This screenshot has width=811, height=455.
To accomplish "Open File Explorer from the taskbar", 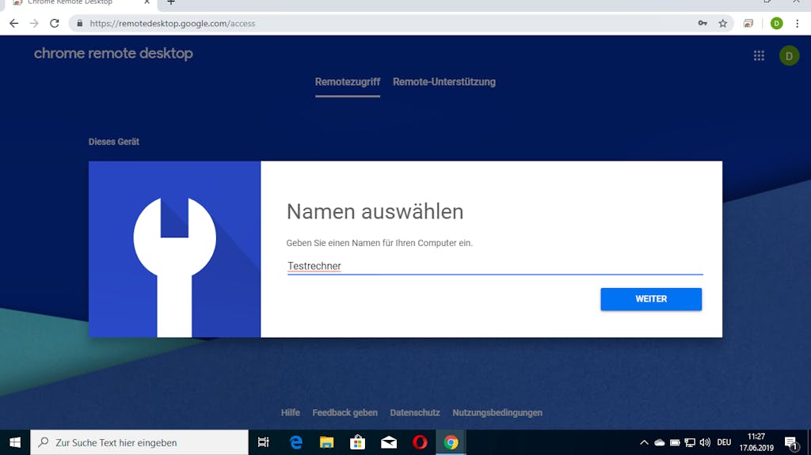I will click(326, 442).
